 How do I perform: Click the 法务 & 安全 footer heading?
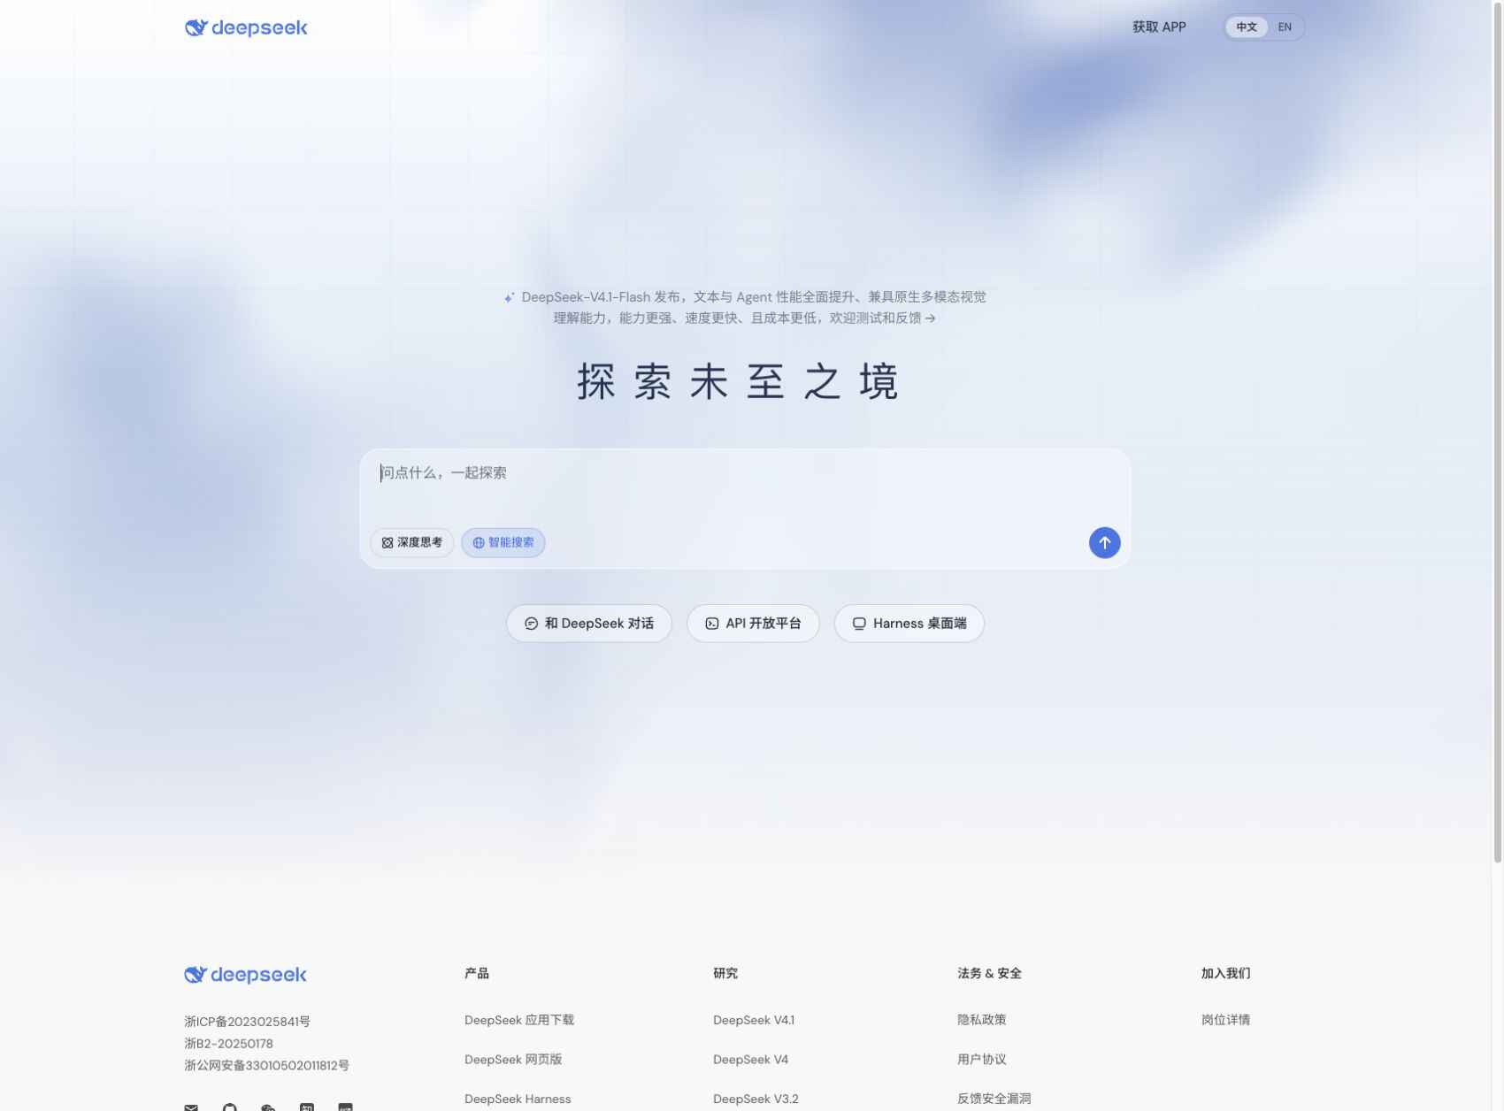989,973
